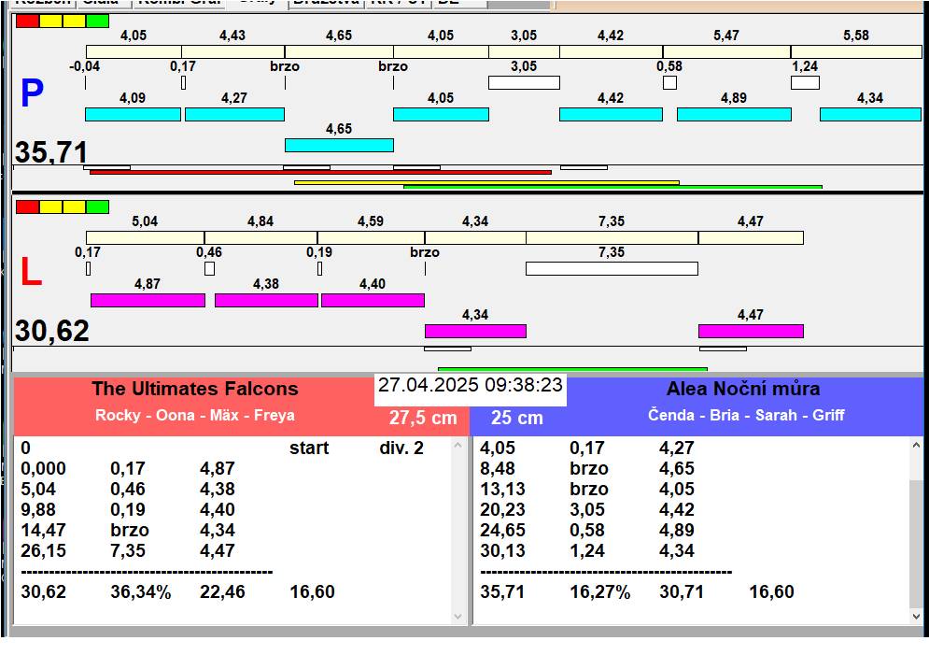Click up arrow of Alea Noční můra scrollbar
The width and height of the screenshot is (929, 669).
916,444
